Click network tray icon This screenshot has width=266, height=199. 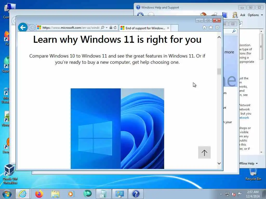click(x=227, y=194)
